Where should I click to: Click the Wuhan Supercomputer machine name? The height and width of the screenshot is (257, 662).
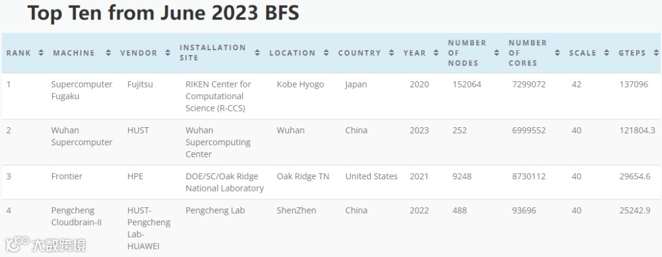coord(82,136)
